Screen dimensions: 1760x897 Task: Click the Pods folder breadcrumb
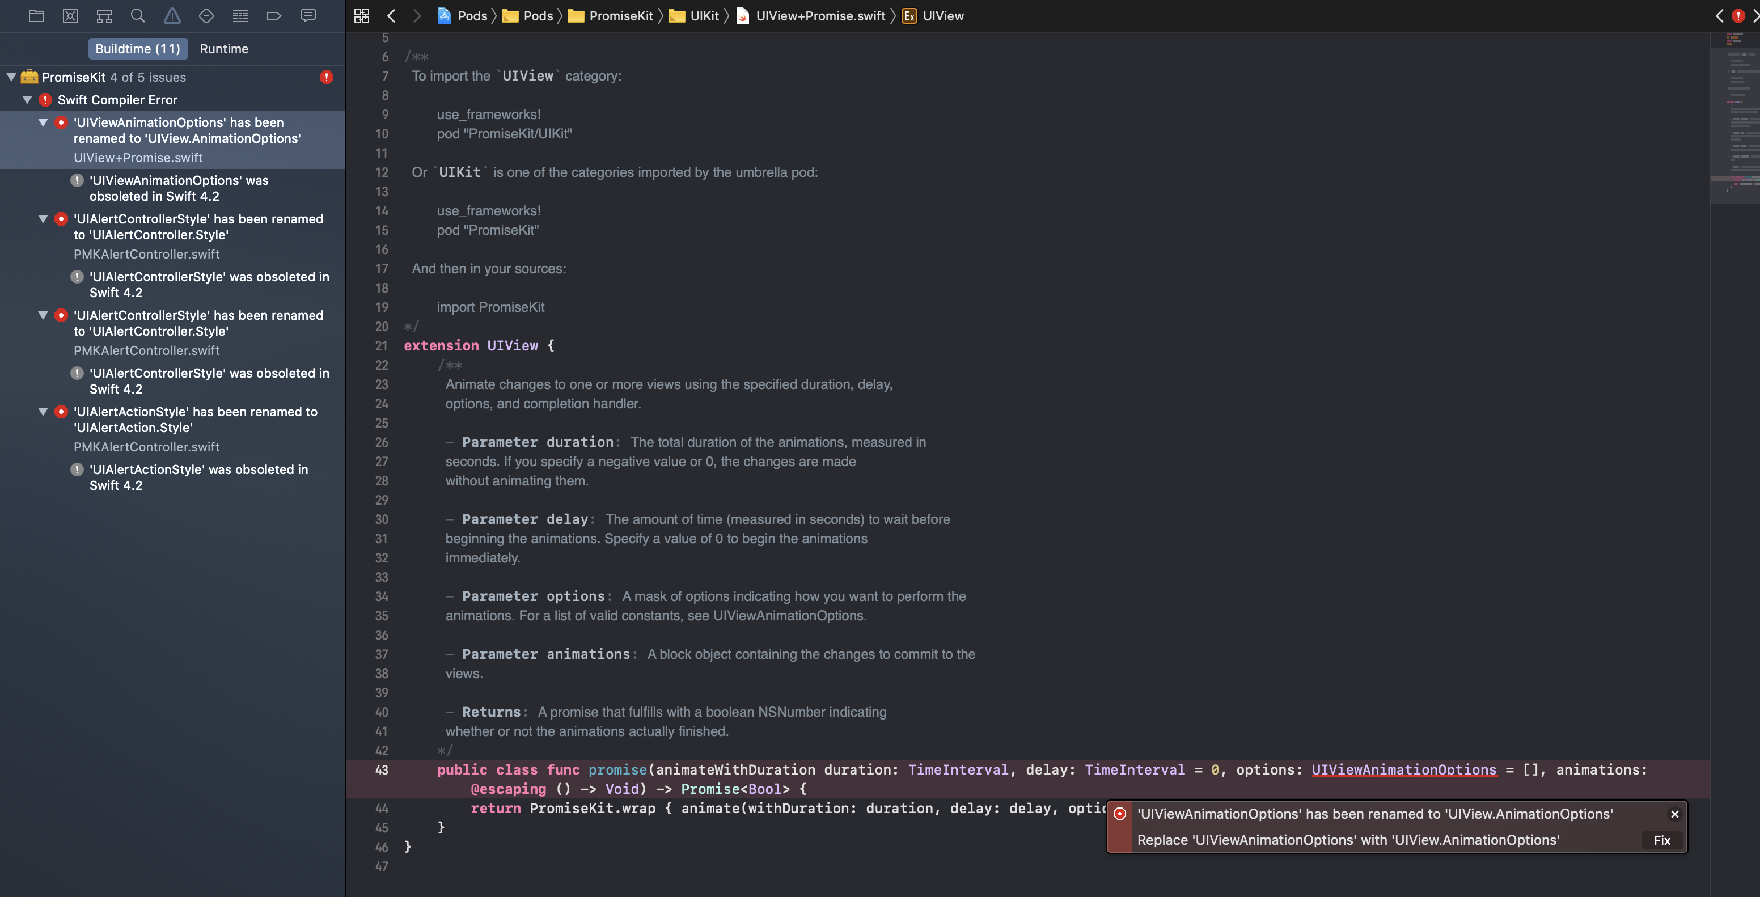[x=528, y=16]
